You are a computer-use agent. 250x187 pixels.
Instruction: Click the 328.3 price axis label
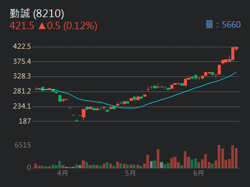click(x=22, y=76)
